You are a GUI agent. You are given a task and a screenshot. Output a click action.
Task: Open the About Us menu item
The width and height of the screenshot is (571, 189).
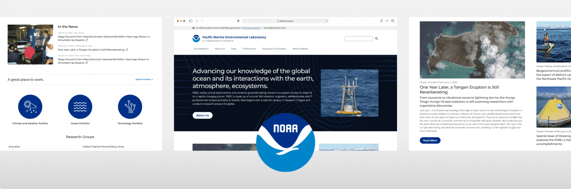point(220,49)
